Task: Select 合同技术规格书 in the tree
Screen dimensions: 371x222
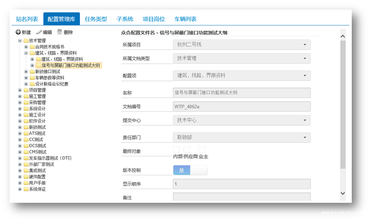Action: [x=49, y=47]
